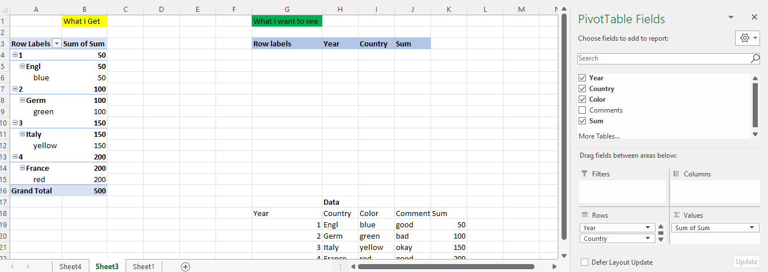Screen dimensions: 768x272
Task: Click the horizontal scrollbar left arrow
Action: pyautogui.click(x=352, y=266)
